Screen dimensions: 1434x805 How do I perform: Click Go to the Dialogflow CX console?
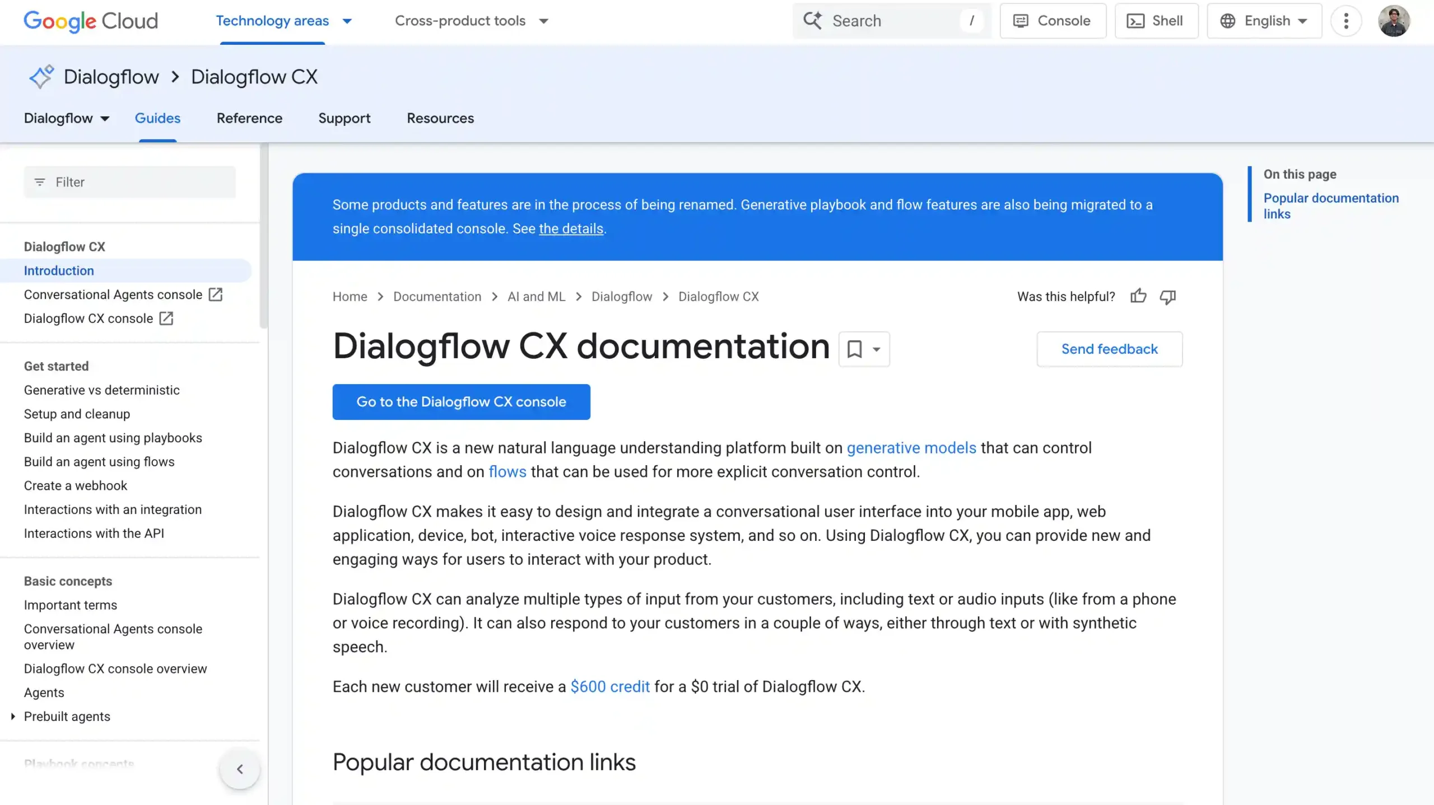tap(461, 401)
